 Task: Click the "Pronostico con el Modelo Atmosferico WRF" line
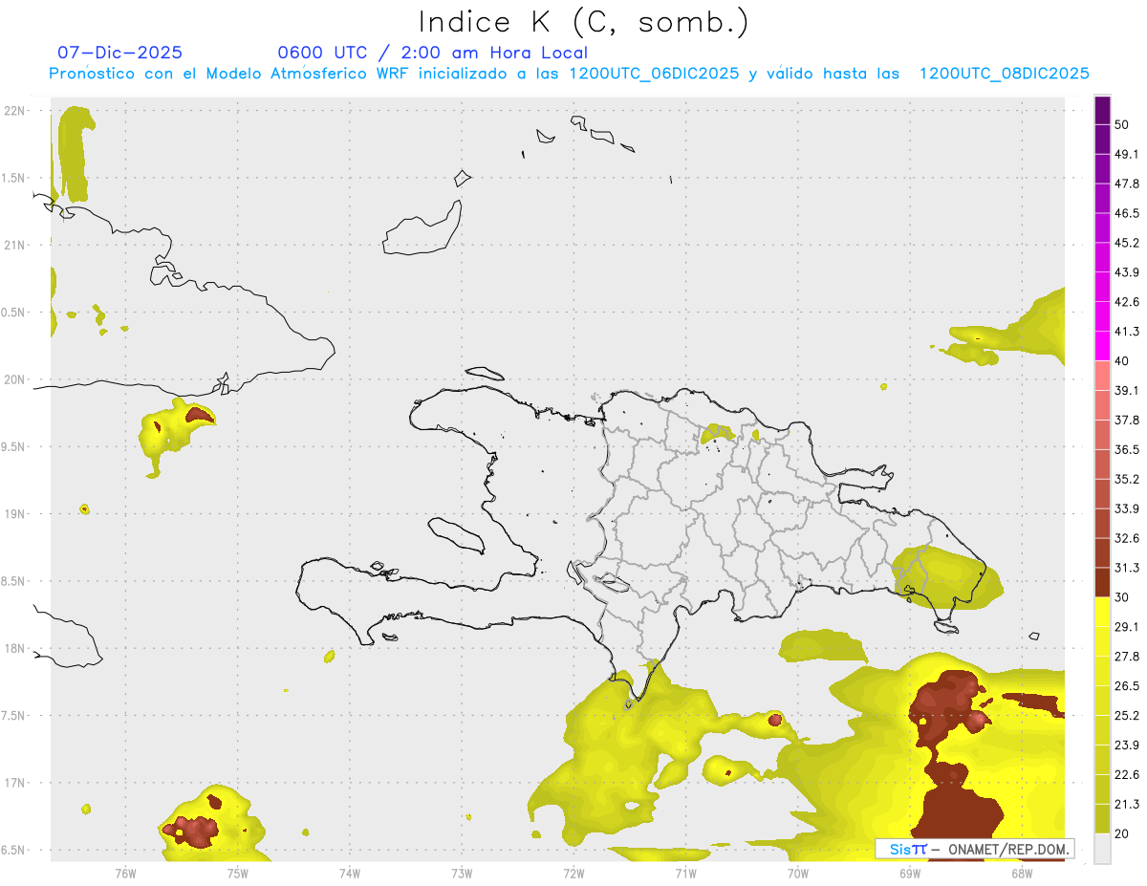coord(569,74)
